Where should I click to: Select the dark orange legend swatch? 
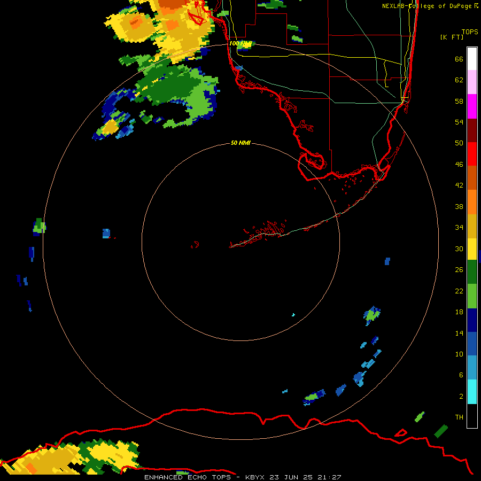[x=472, y=178]
